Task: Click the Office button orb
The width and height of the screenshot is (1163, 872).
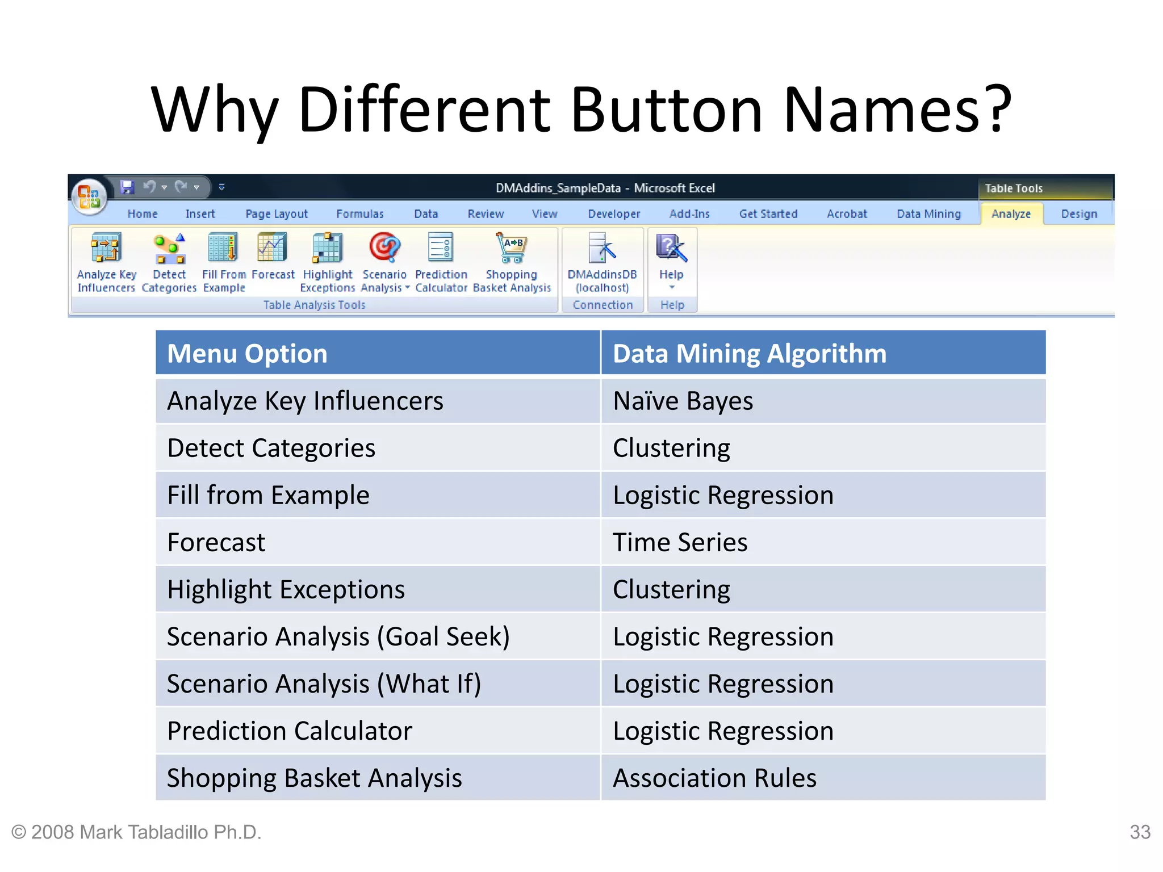Action: [89, 197]
